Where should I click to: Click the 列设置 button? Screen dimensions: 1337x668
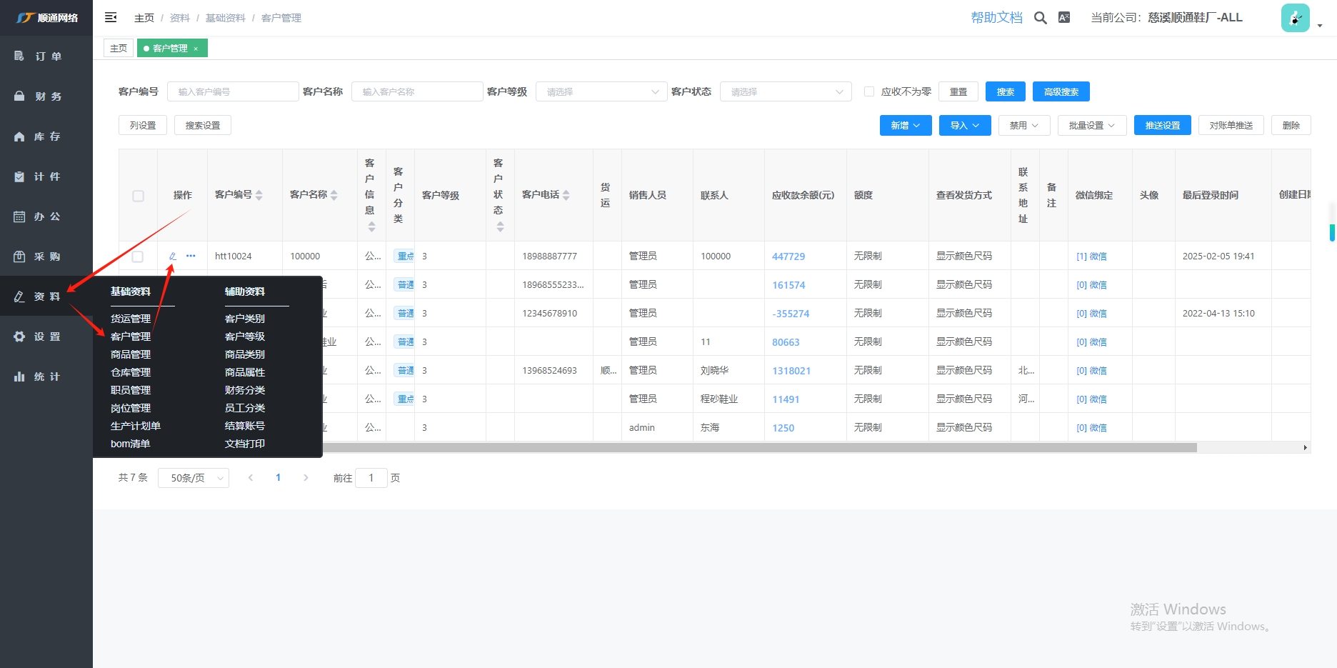(143, 125)
